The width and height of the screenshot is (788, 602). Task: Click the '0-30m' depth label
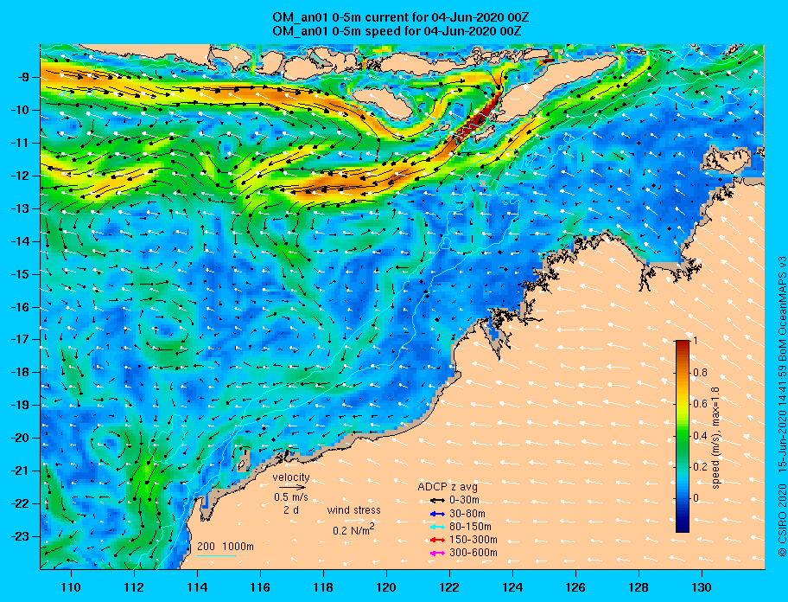464,501
